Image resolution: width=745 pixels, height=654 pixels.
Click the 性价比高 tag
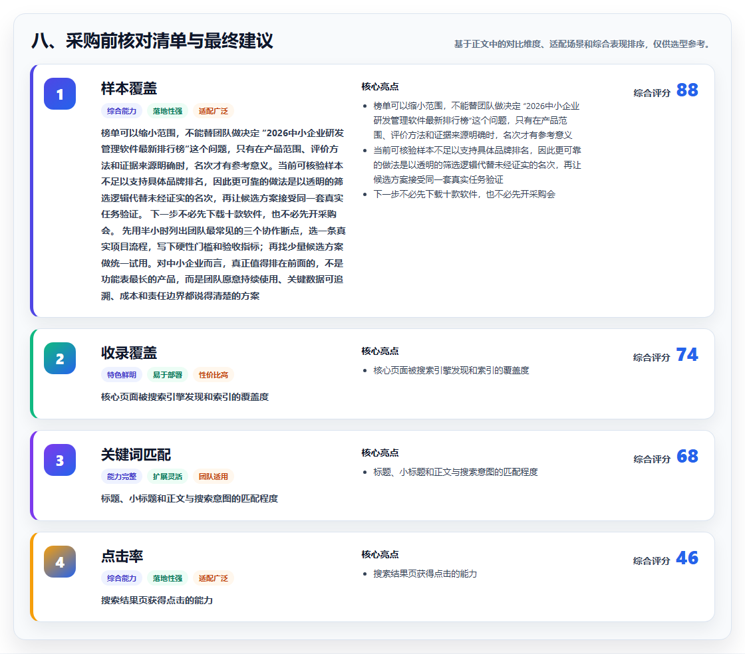214,375
